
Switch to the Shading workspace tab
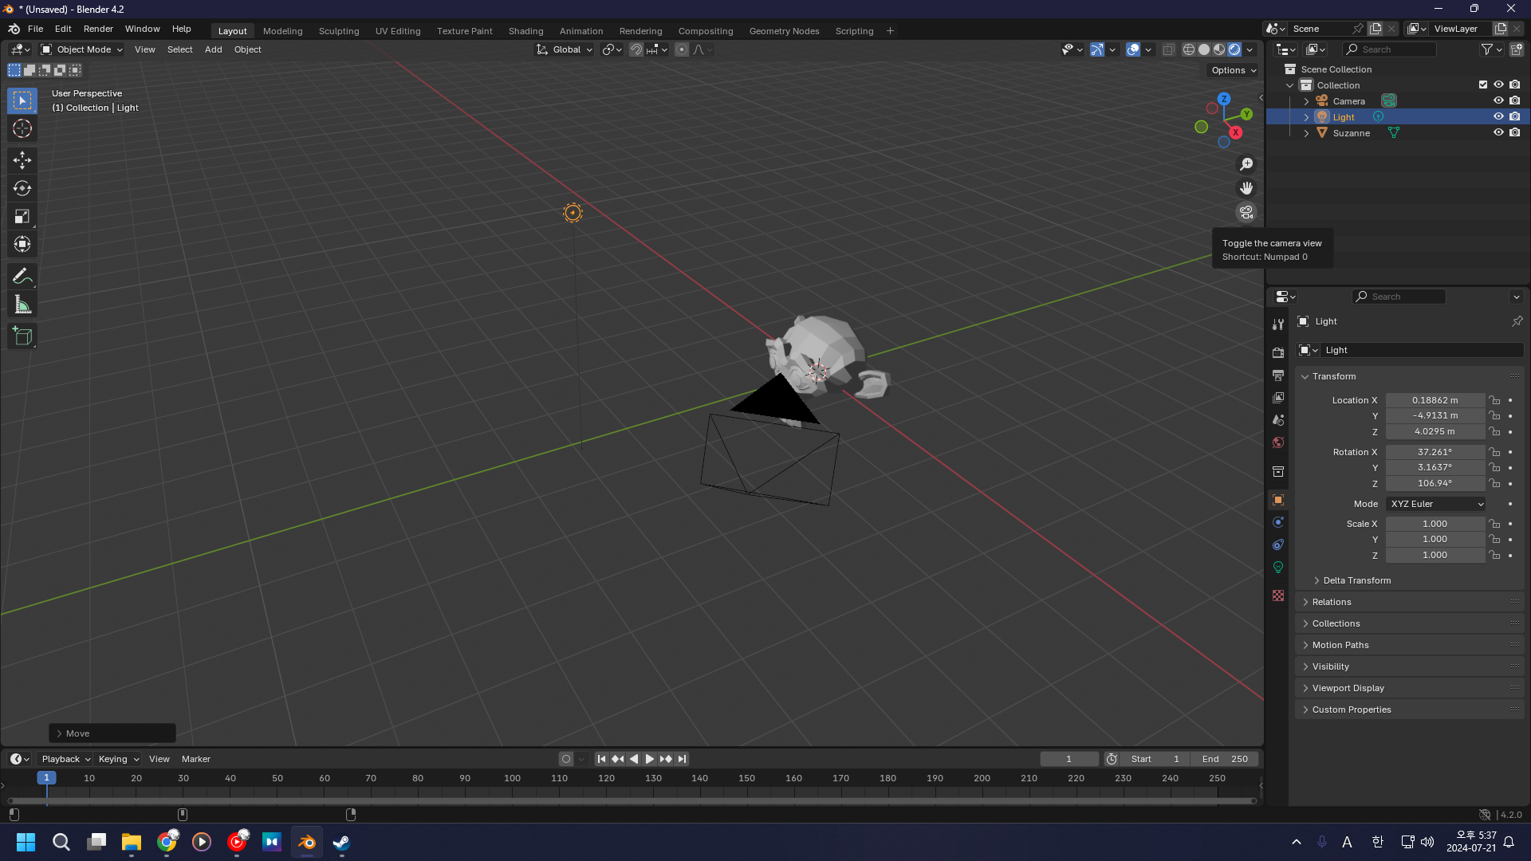click(x=525, y=31)
